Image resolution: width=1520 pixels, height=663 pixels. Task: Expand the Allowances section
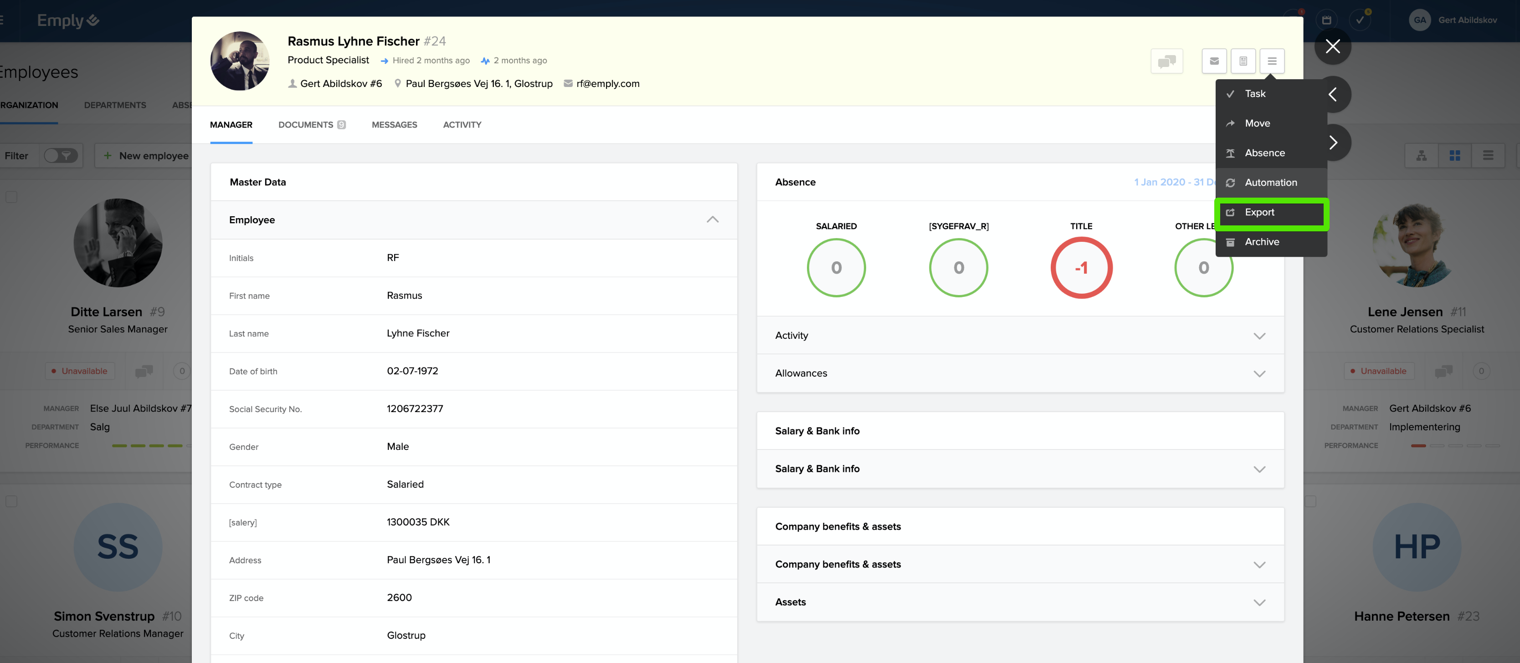pyautogui.click(x=1259, y=373)
